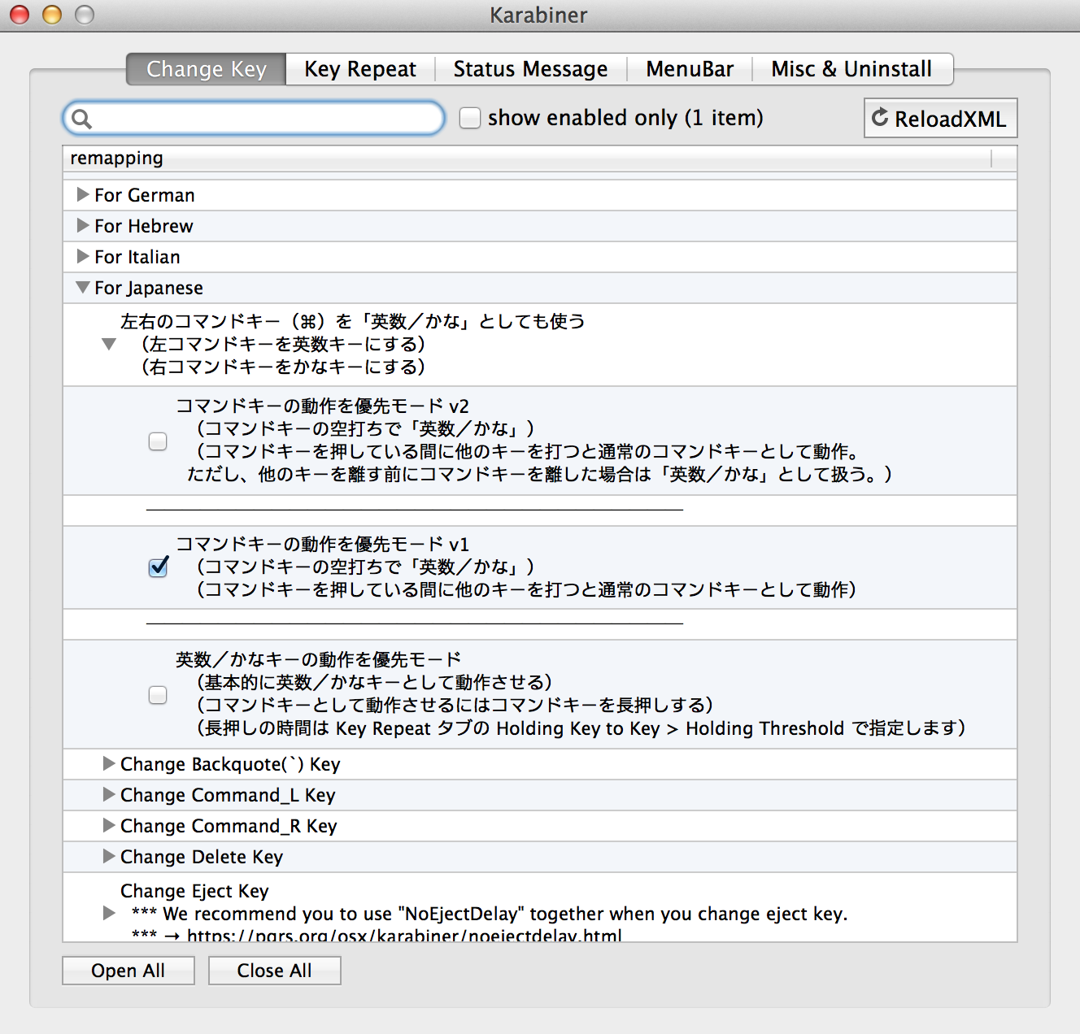Enable the コマンドキーの動作を優先モード v2 checkbox
1080x1034 pixels.
pyautogui.click(x=158, y=441)
